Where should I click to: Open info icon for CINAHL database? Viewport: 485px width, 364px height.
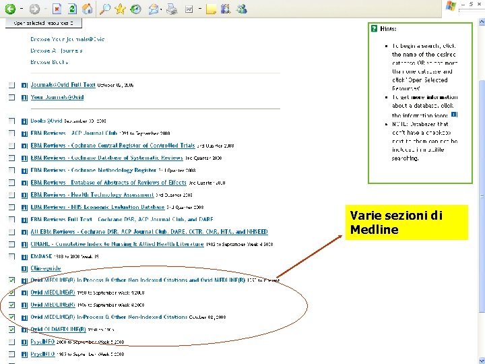click(24, 245)
